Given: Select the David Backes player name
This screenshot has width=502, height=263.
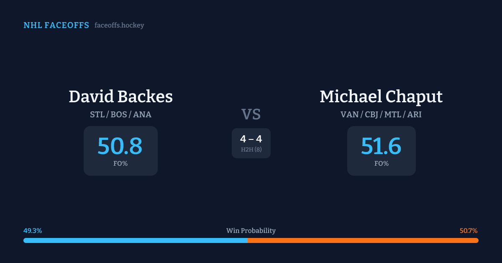Looking at the screenshot, I should click(120, 97).
